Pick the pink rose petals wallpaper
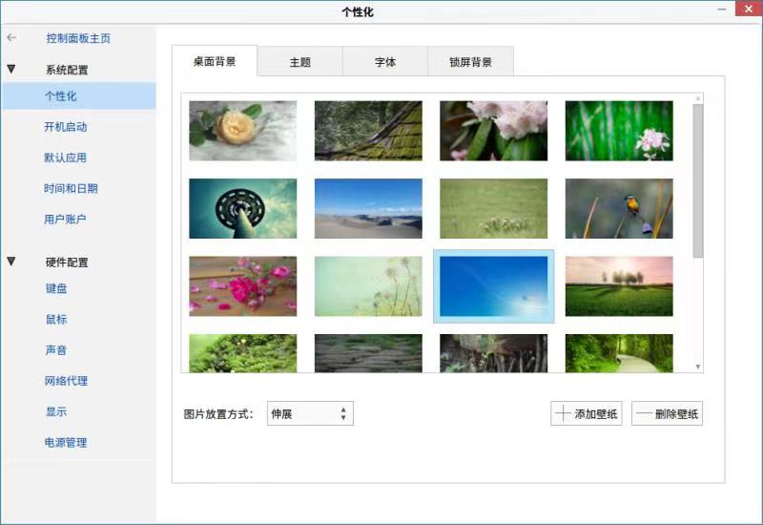 coord(242,285)
